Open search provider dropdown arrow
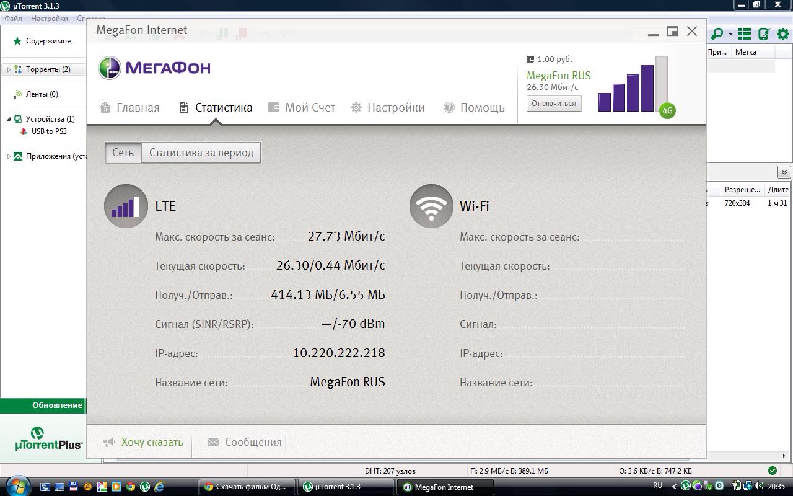Screen dimensions: 793x496 pos(730,34)
